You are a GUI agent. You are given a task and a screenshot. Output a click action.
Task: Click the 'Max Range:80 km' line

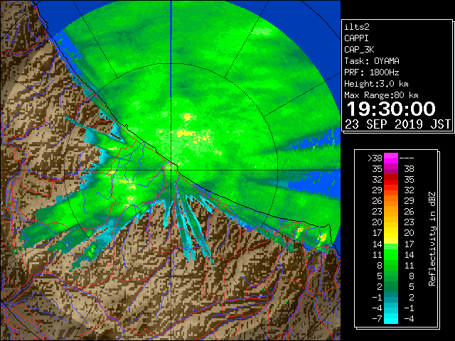point(381,95)
